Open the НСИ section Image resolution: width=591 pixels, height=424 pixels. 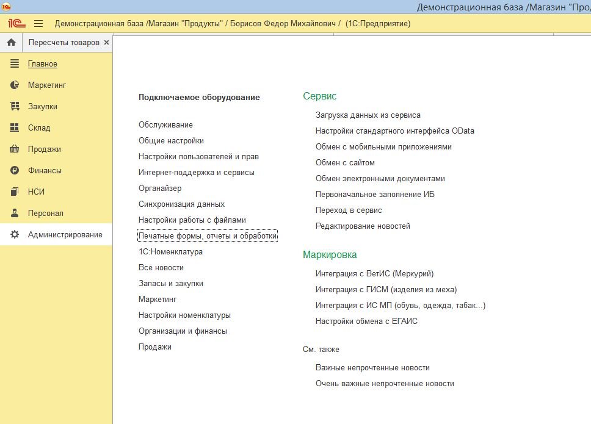click(x=36, y=192)
